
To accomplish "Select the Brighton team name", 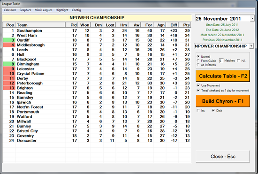I will [25, 88].
